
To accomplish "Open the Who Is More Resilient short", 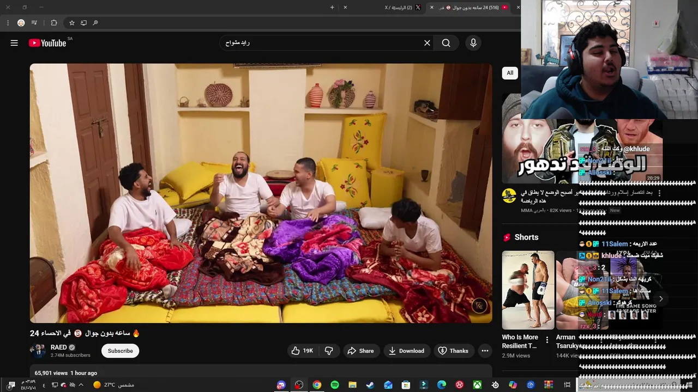I will click(x=528, y=290).
